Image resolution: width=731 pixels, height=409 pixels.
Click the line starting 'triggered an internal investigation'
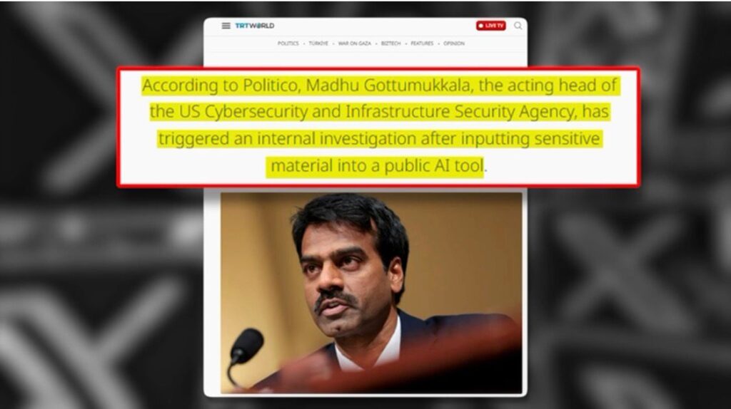380,139
